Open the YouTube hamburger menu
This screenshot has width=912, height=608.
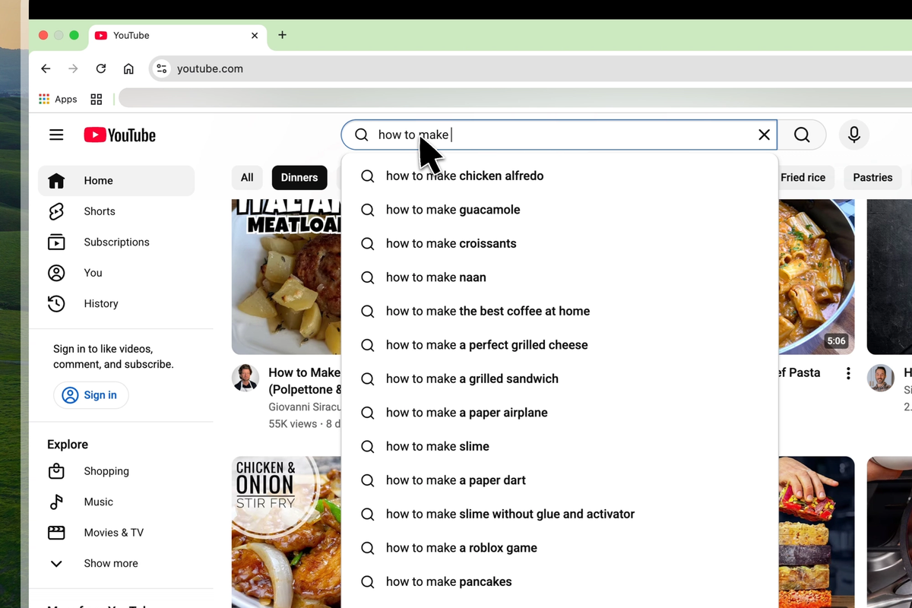click(x=56, y=135)
